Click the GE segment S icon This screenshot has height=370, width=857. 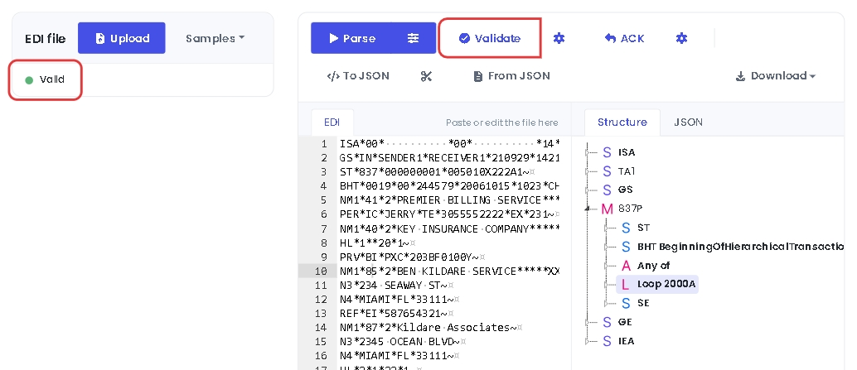coord(607,322)
